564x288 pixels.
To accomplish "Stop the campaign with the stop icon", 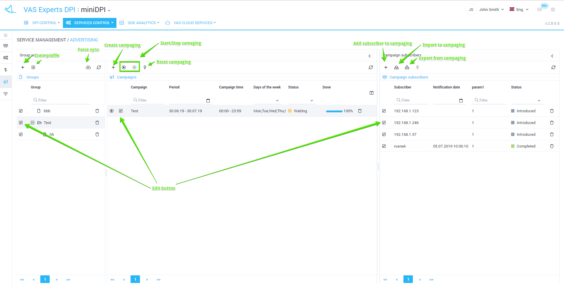I will pyautogui.click(x=134, y=67).
